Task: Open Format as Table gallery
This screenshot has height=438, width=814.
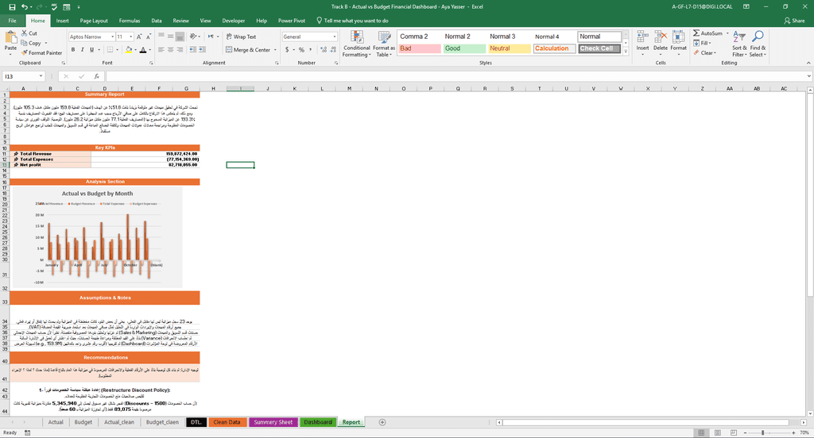Action: click(x=384, y=44)
